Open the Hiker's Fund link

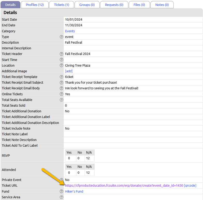click(74, 191)
